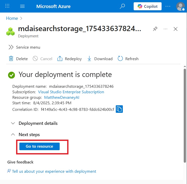Click the 'Your deployment is complete' heading
The height and width of the screenshot is (184, 187).
point(65,75)
